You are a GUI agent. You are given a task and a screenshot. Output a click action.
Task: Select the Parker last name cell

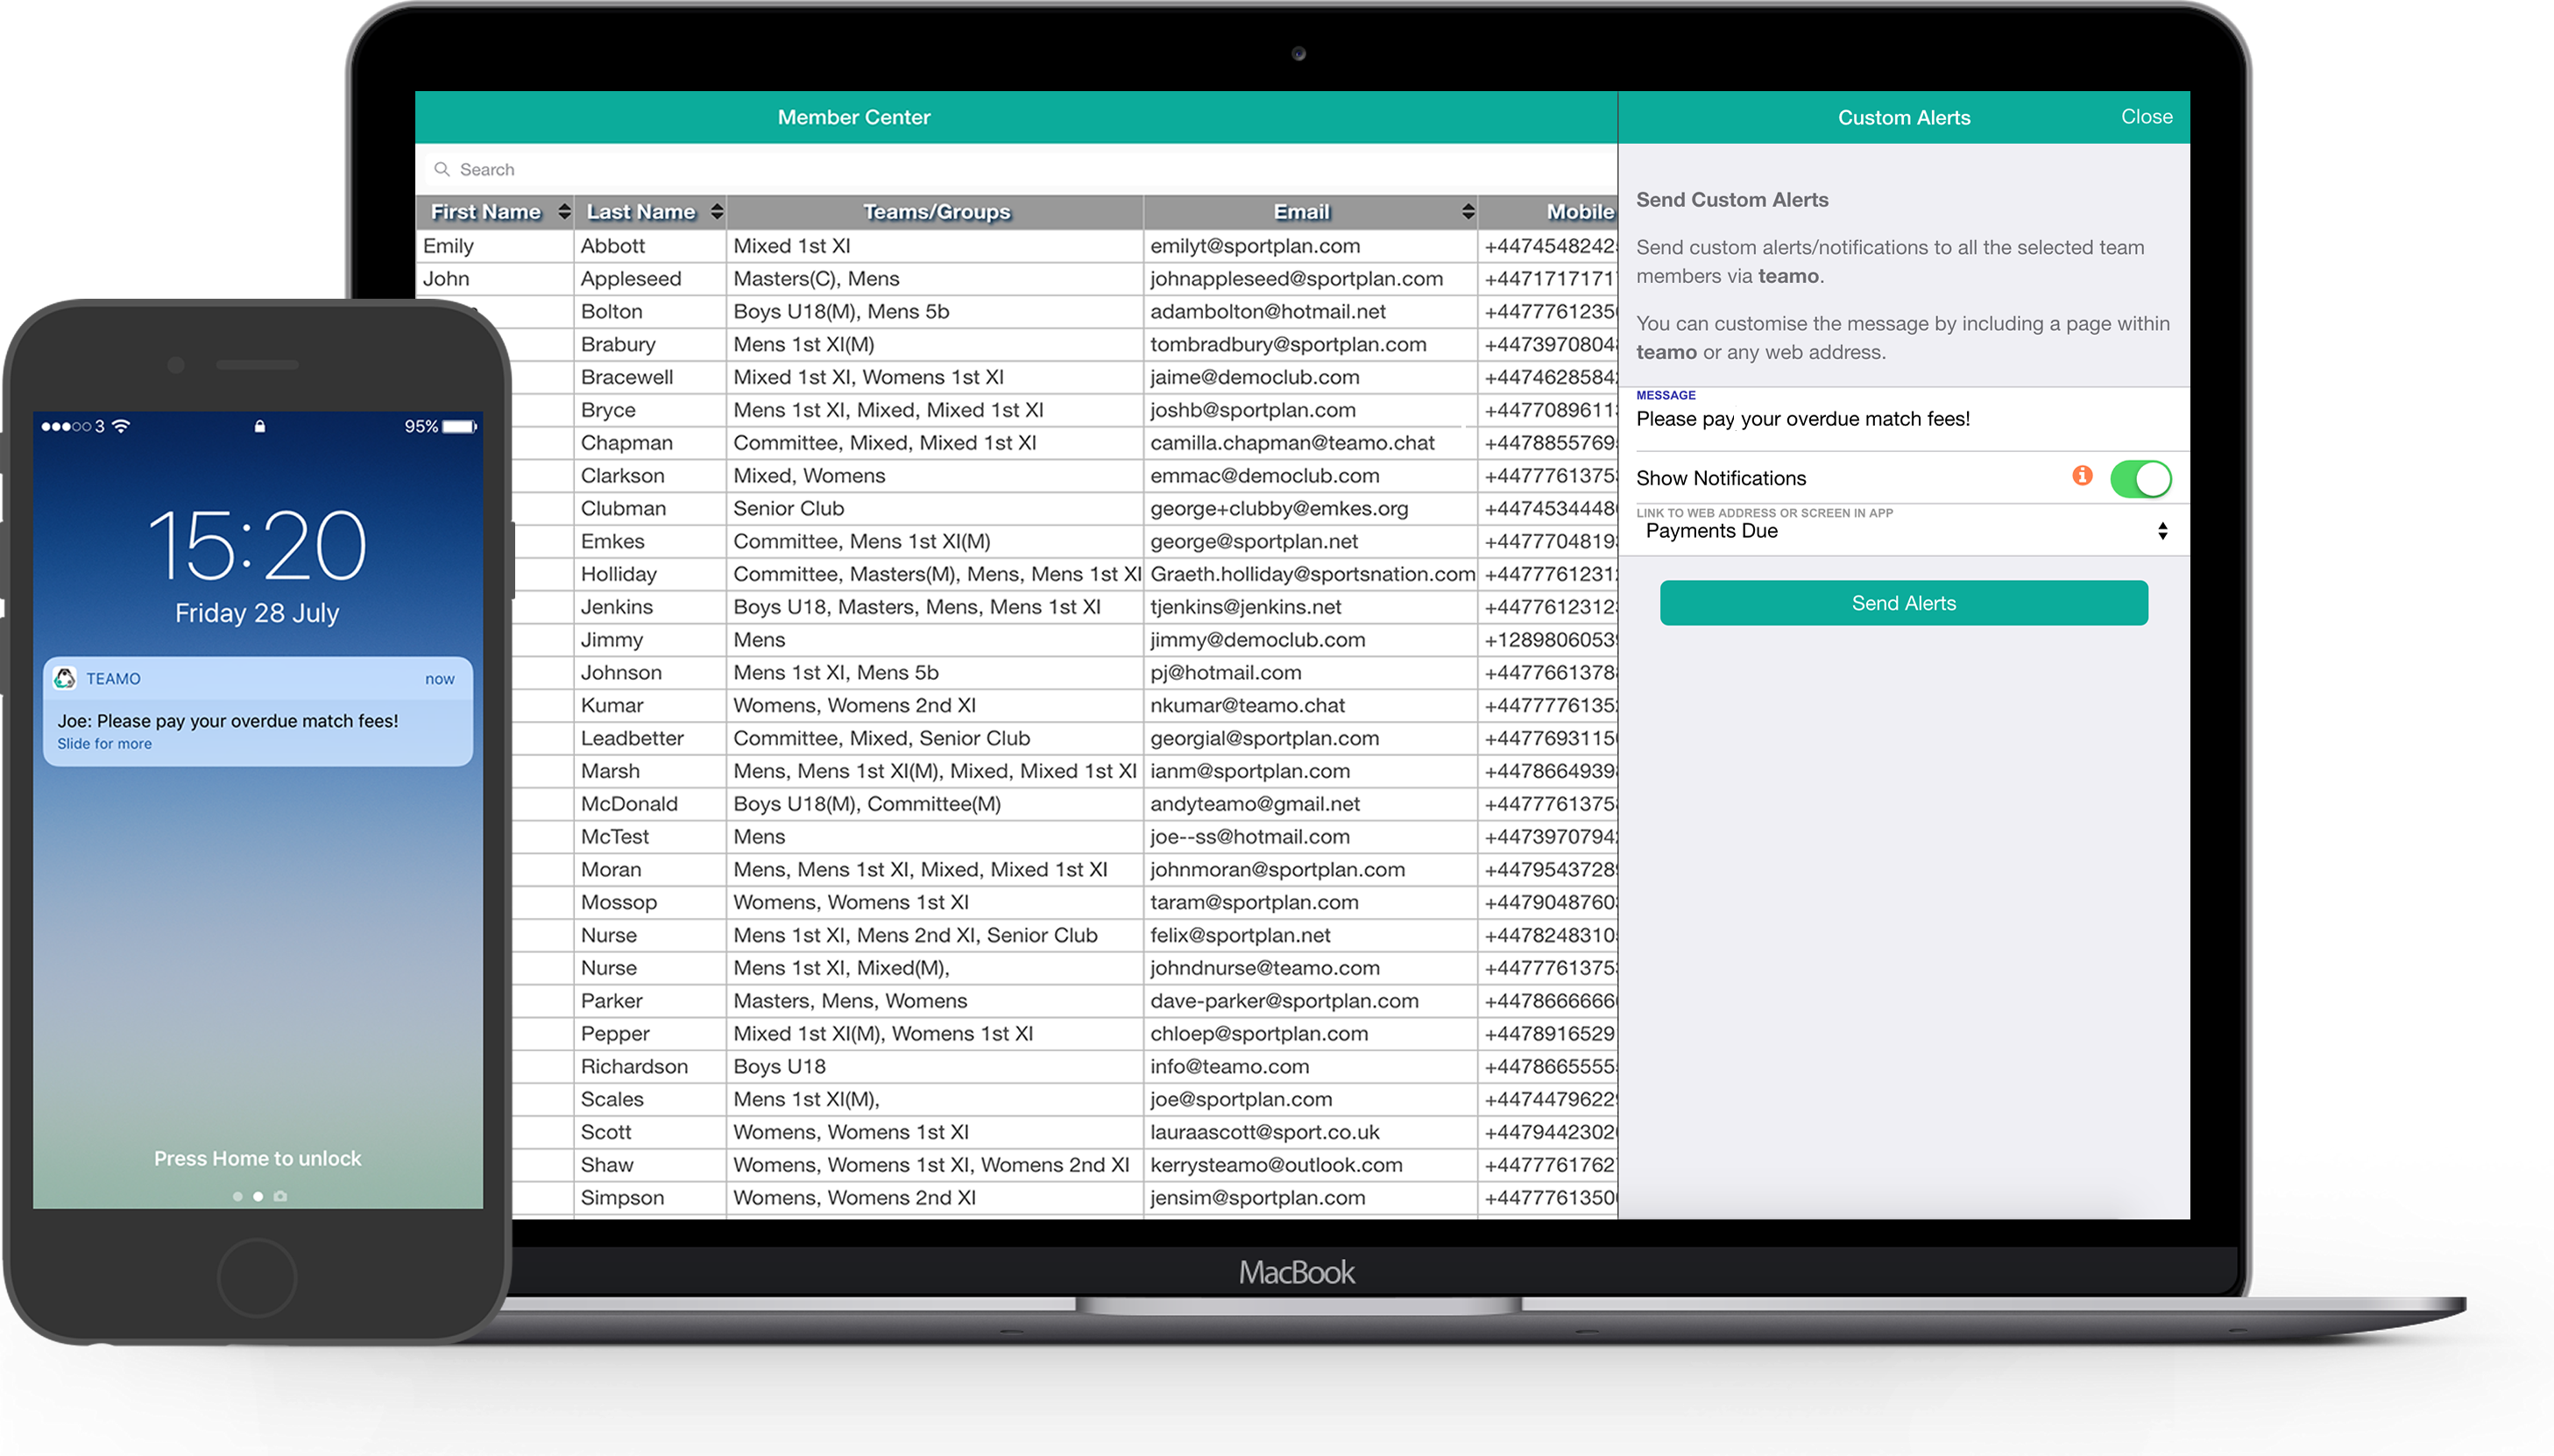click(650, 1001)
